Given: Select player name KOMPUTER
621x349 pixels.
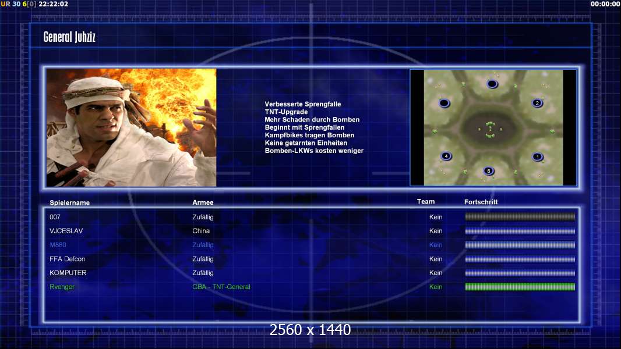Looking at the screenshot, I should pos(68,273).
